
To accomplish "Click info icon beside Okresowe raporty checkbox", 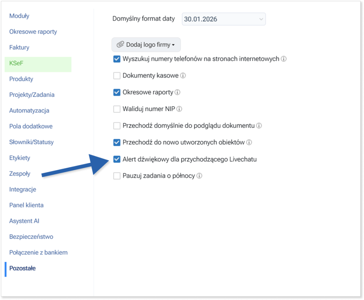I will [x=178, y=93].
